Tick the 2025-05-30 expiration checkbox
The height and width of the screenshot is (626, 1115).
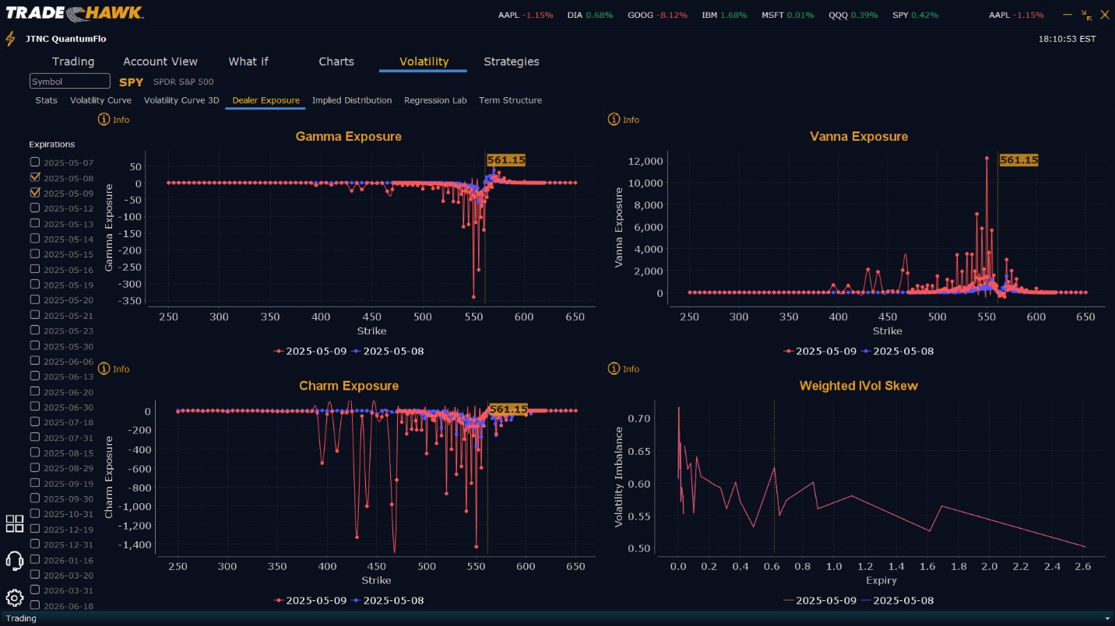pos(34,345)
